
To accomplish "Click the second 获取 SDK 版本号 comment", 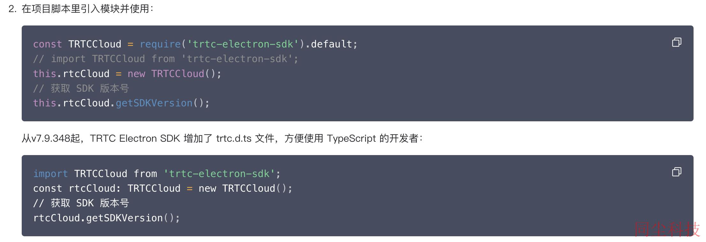I will [x=81, y=203].
